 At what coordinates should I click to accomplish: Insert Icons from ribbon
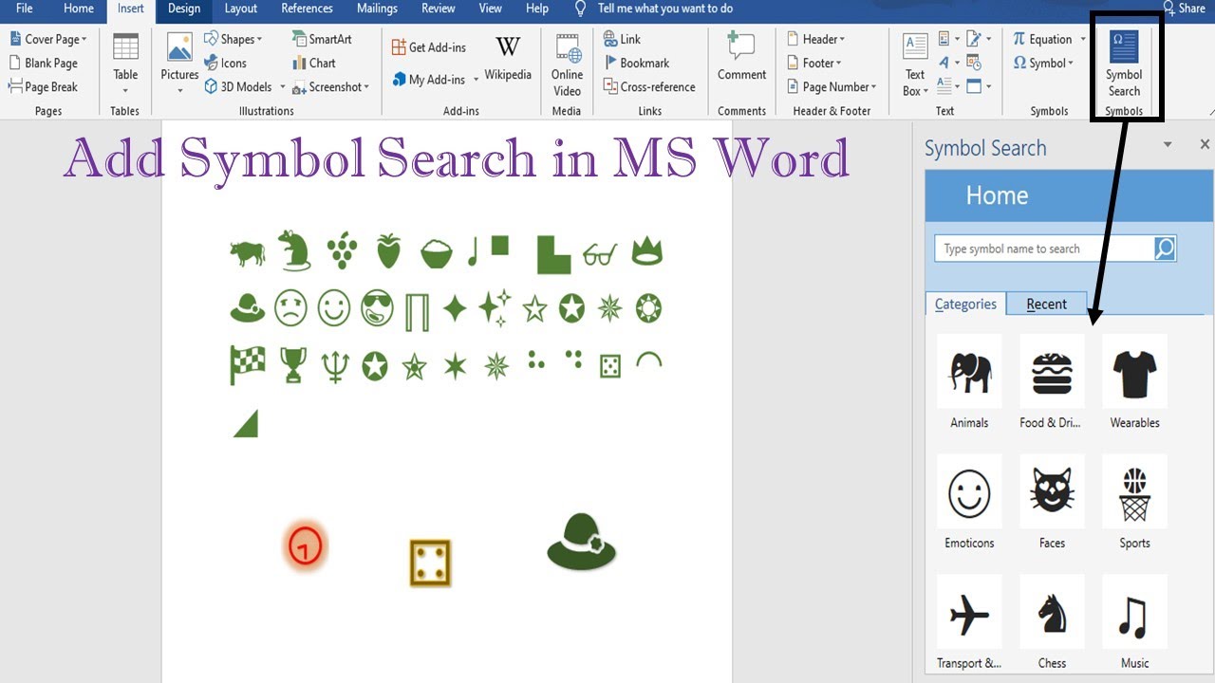click(x=226, y=63)
